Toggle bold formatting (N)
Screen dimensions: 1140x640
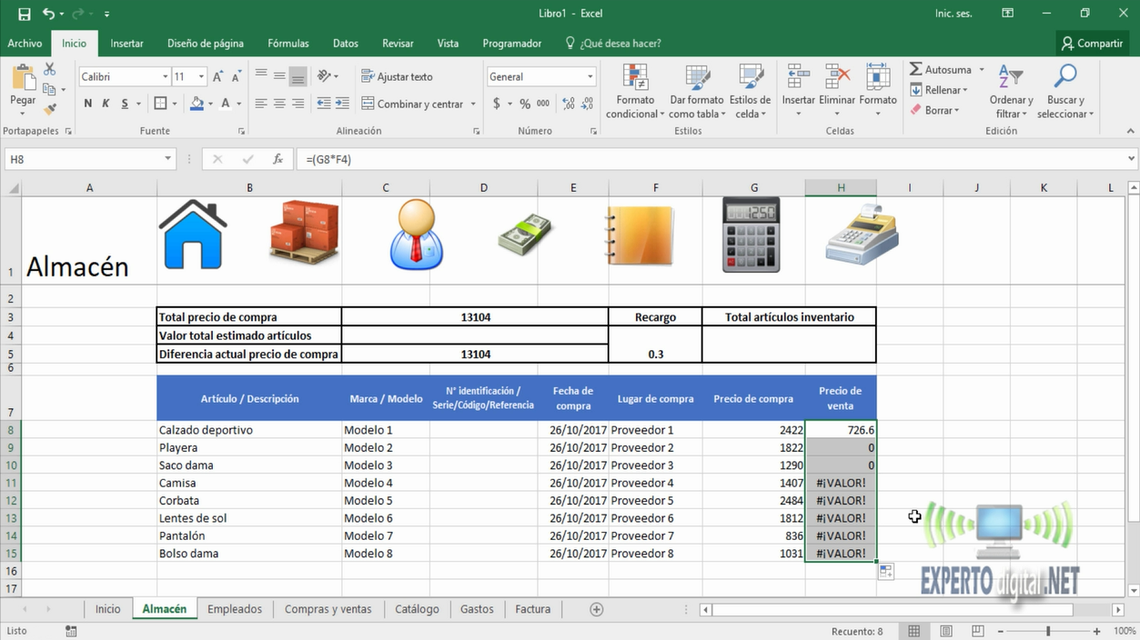(88, 104)
